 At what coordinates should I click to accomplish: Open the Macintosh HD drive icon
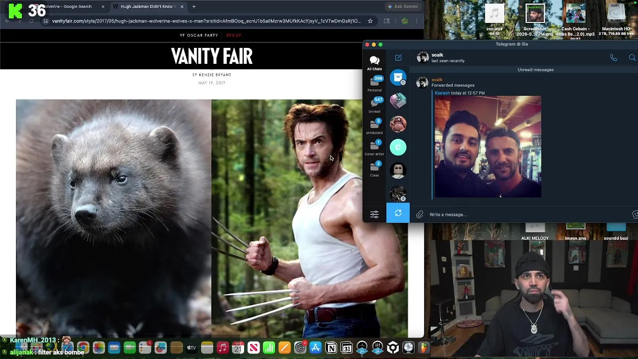(x=616, y=20)
